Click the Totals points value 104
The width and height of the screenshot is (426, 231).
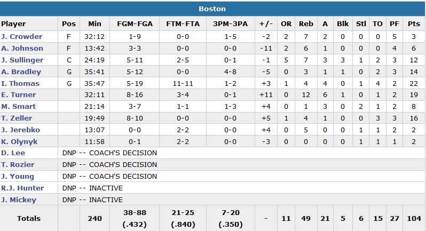coord(413,219)
